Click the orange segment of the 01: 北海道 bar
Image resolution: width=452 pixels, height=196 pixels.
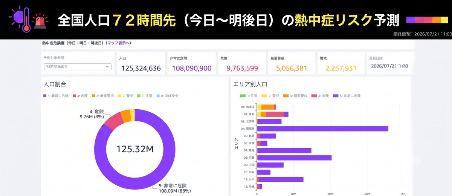tap(267, 107)
